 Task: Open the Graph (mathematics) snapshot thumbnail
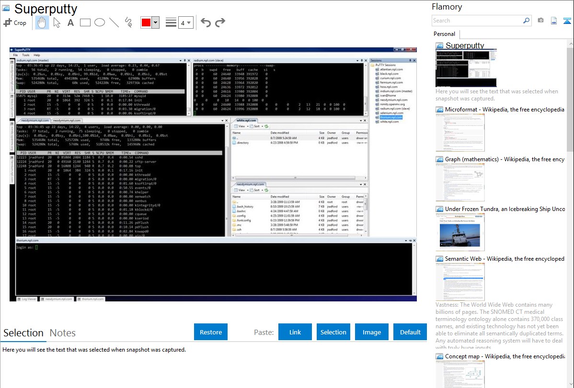click(x=460, y=182)
